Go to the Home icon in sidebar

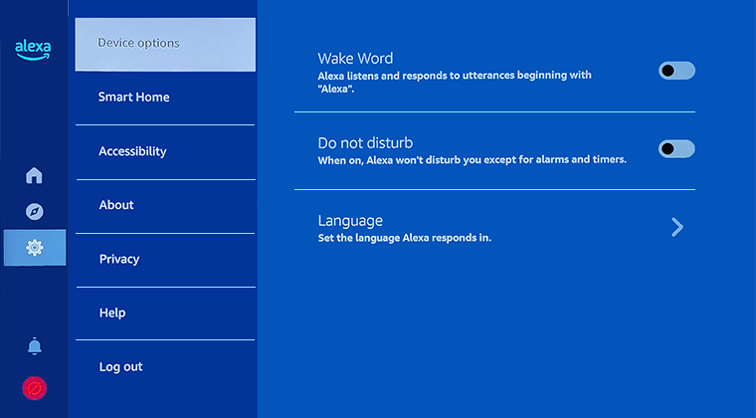tap(34, 175)
